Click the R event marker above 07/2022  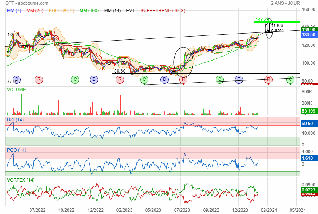coord(39,79)
